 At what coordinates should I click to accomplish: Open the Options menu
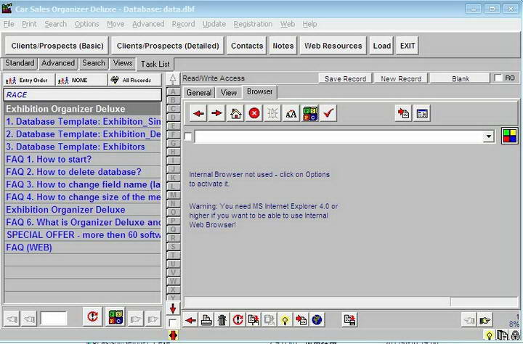coord(86,24)
